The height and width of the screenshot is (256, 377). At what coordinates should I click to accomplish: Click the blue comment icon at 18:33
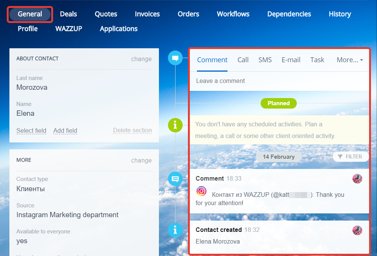[175, 179]
